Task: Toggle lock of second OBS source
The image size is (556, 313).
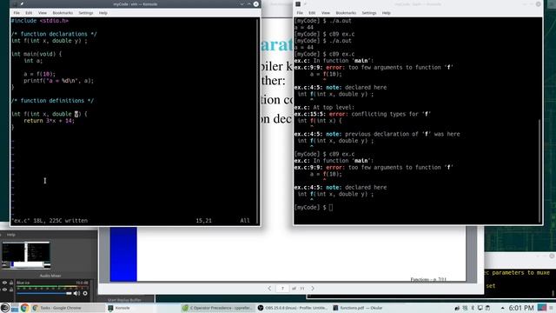Action: (x=11, y=290)
